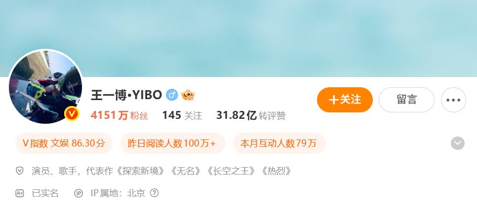Viewport: 477px width, 212px height.
Task: Click the crown membership badge icon
Action: click(188, 95)
